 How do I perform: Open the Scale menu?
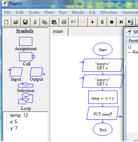[34, 12]
